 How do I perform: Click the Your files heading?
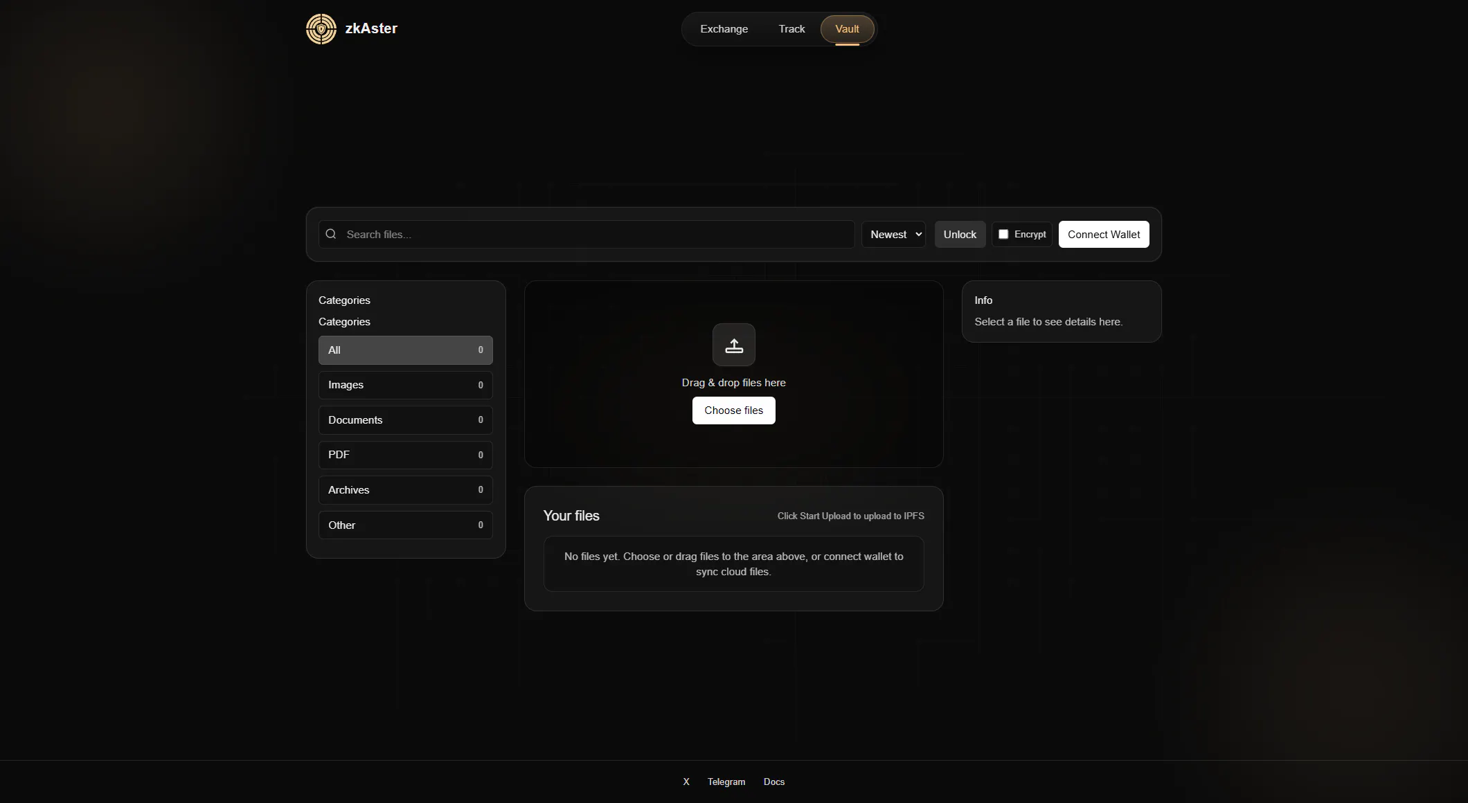[x=571, y=516]
